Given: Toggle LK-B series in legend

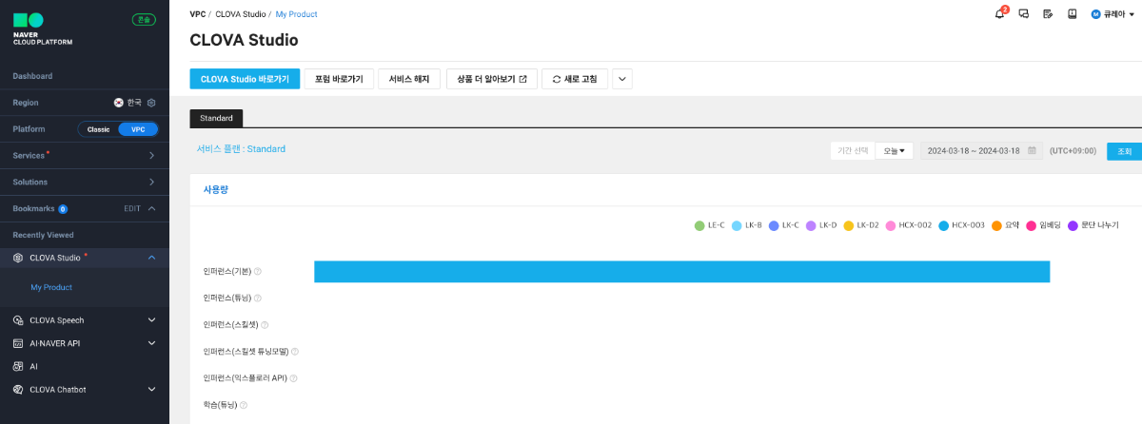Looking at the screenshot, I should (747, 225).
